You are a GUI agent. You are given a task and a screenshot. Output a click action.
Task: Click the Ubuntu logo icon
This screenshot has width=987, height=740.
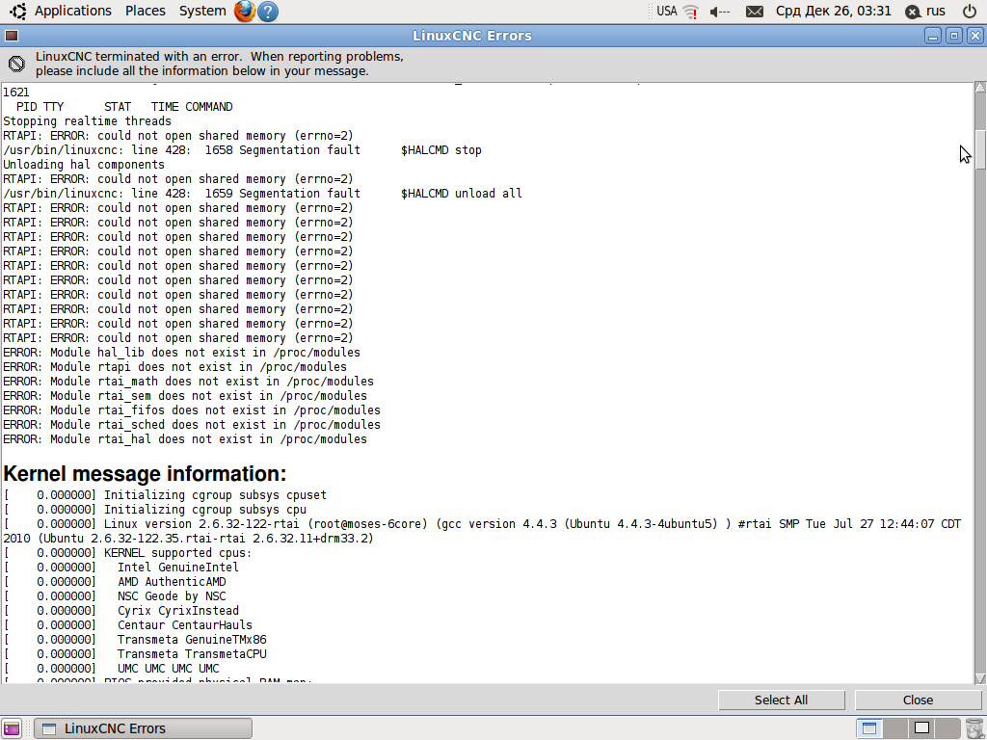point(17,11)
